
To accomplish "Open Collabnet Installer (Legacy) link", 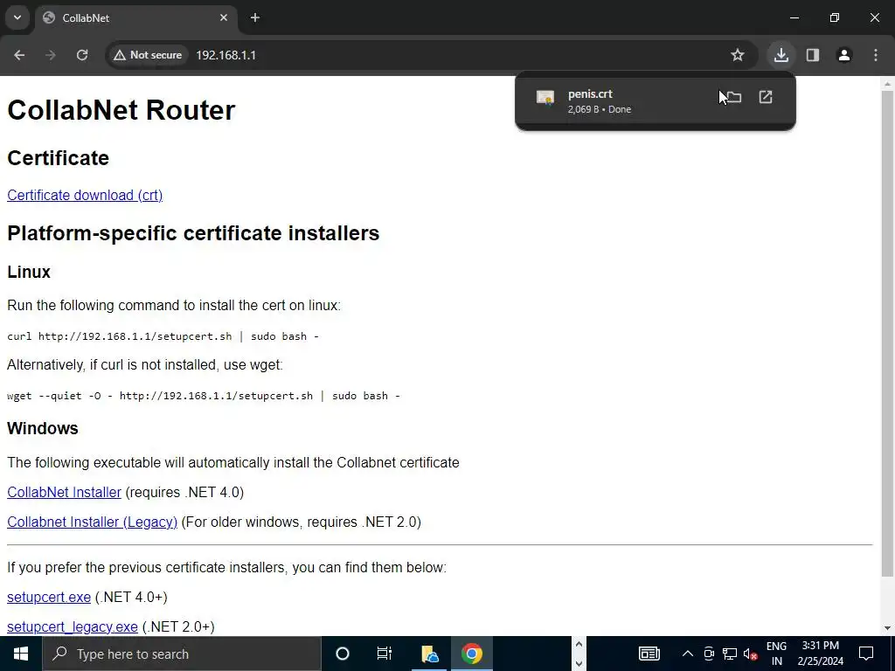I will point(92,522).
